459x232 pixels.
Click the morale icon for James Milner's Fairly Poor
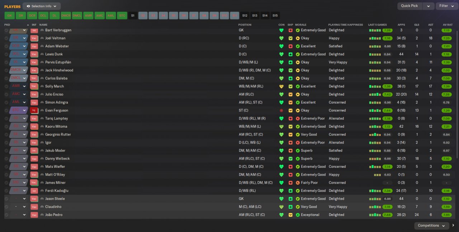pyautogui.click(x=298, y=183)
